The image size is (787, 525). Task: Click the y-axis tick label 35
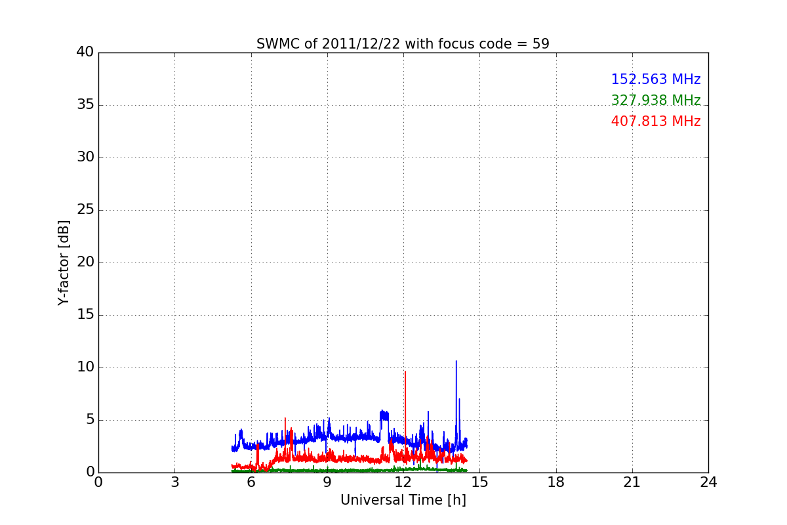(86, 104)
